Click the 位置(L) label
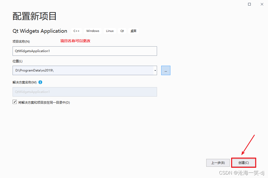Image resolution: width=268 pixels, height=178 pixels. tap(18, 61)
